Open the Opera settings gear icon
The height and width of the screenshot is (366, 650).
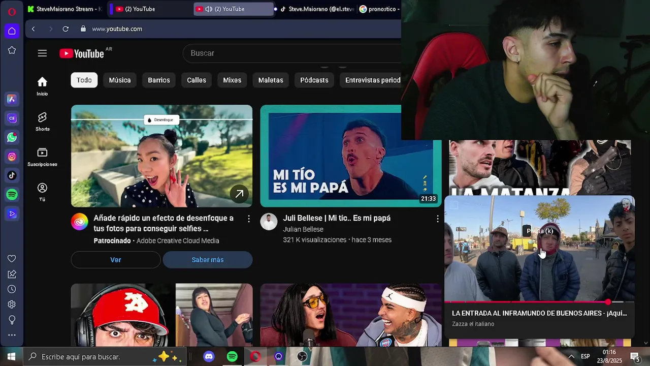click(x=12, y=304)
